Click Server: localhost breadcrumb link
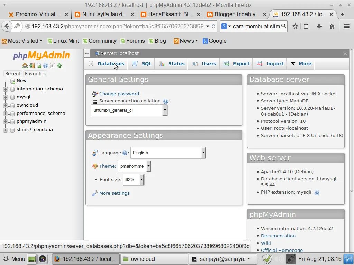 point(120,53)
